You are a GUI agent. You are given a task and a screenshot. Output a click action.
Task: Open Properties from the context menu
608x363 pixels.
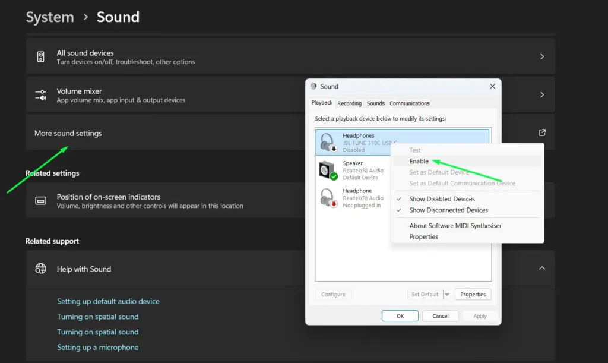point(423,236)
